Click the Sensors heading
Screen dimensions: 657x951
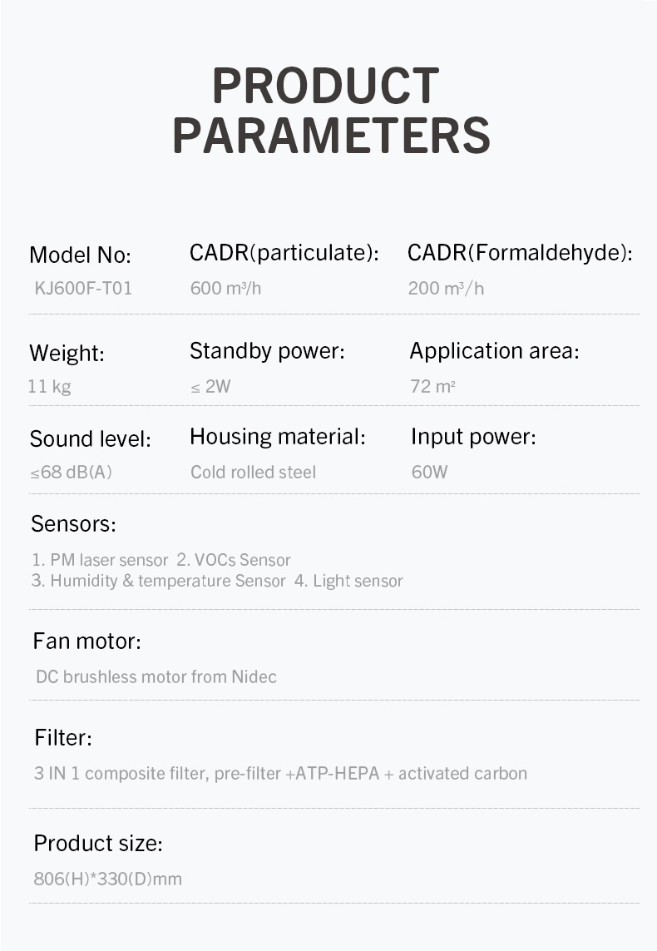[73, 523]
